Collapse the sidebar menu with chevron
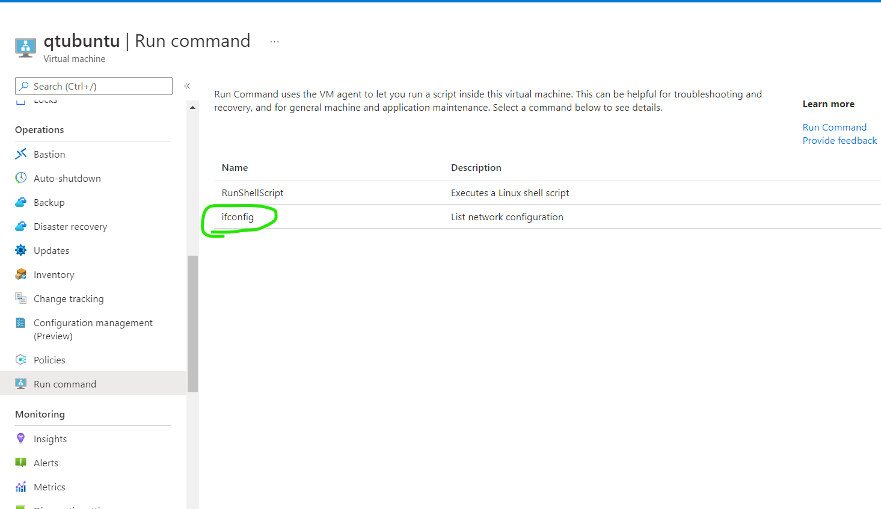Viewport: 881px width, 509px height. point(187,86)
